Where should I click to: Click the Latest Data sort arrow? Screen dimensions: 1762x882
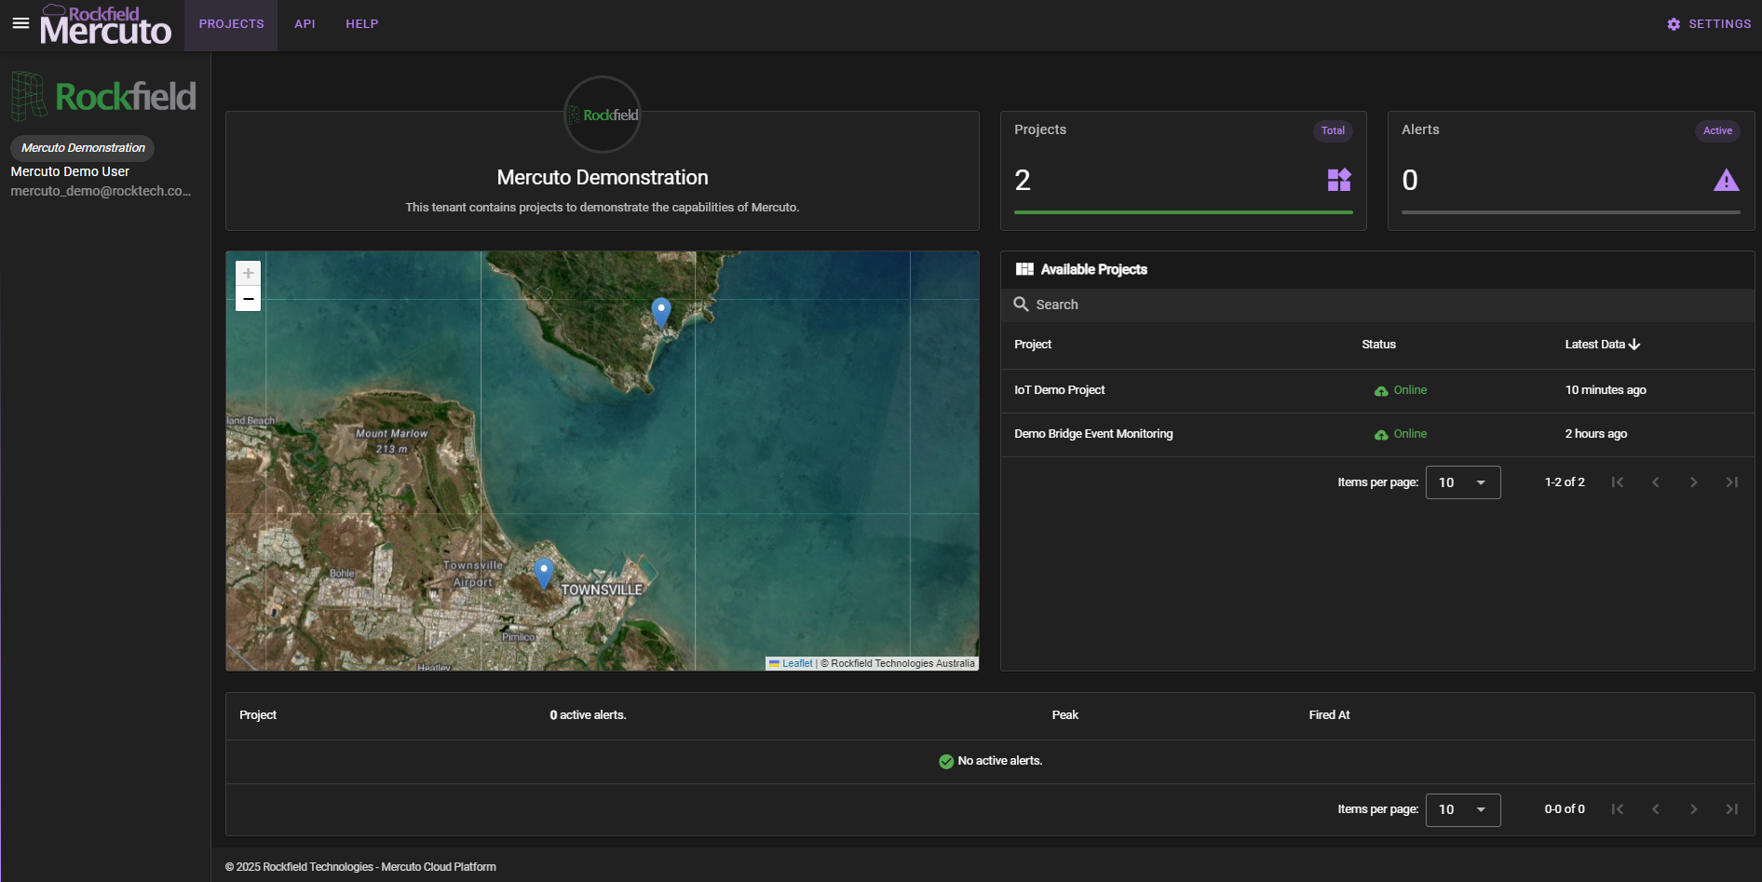pyautogui.click(x=1634, y=345)
